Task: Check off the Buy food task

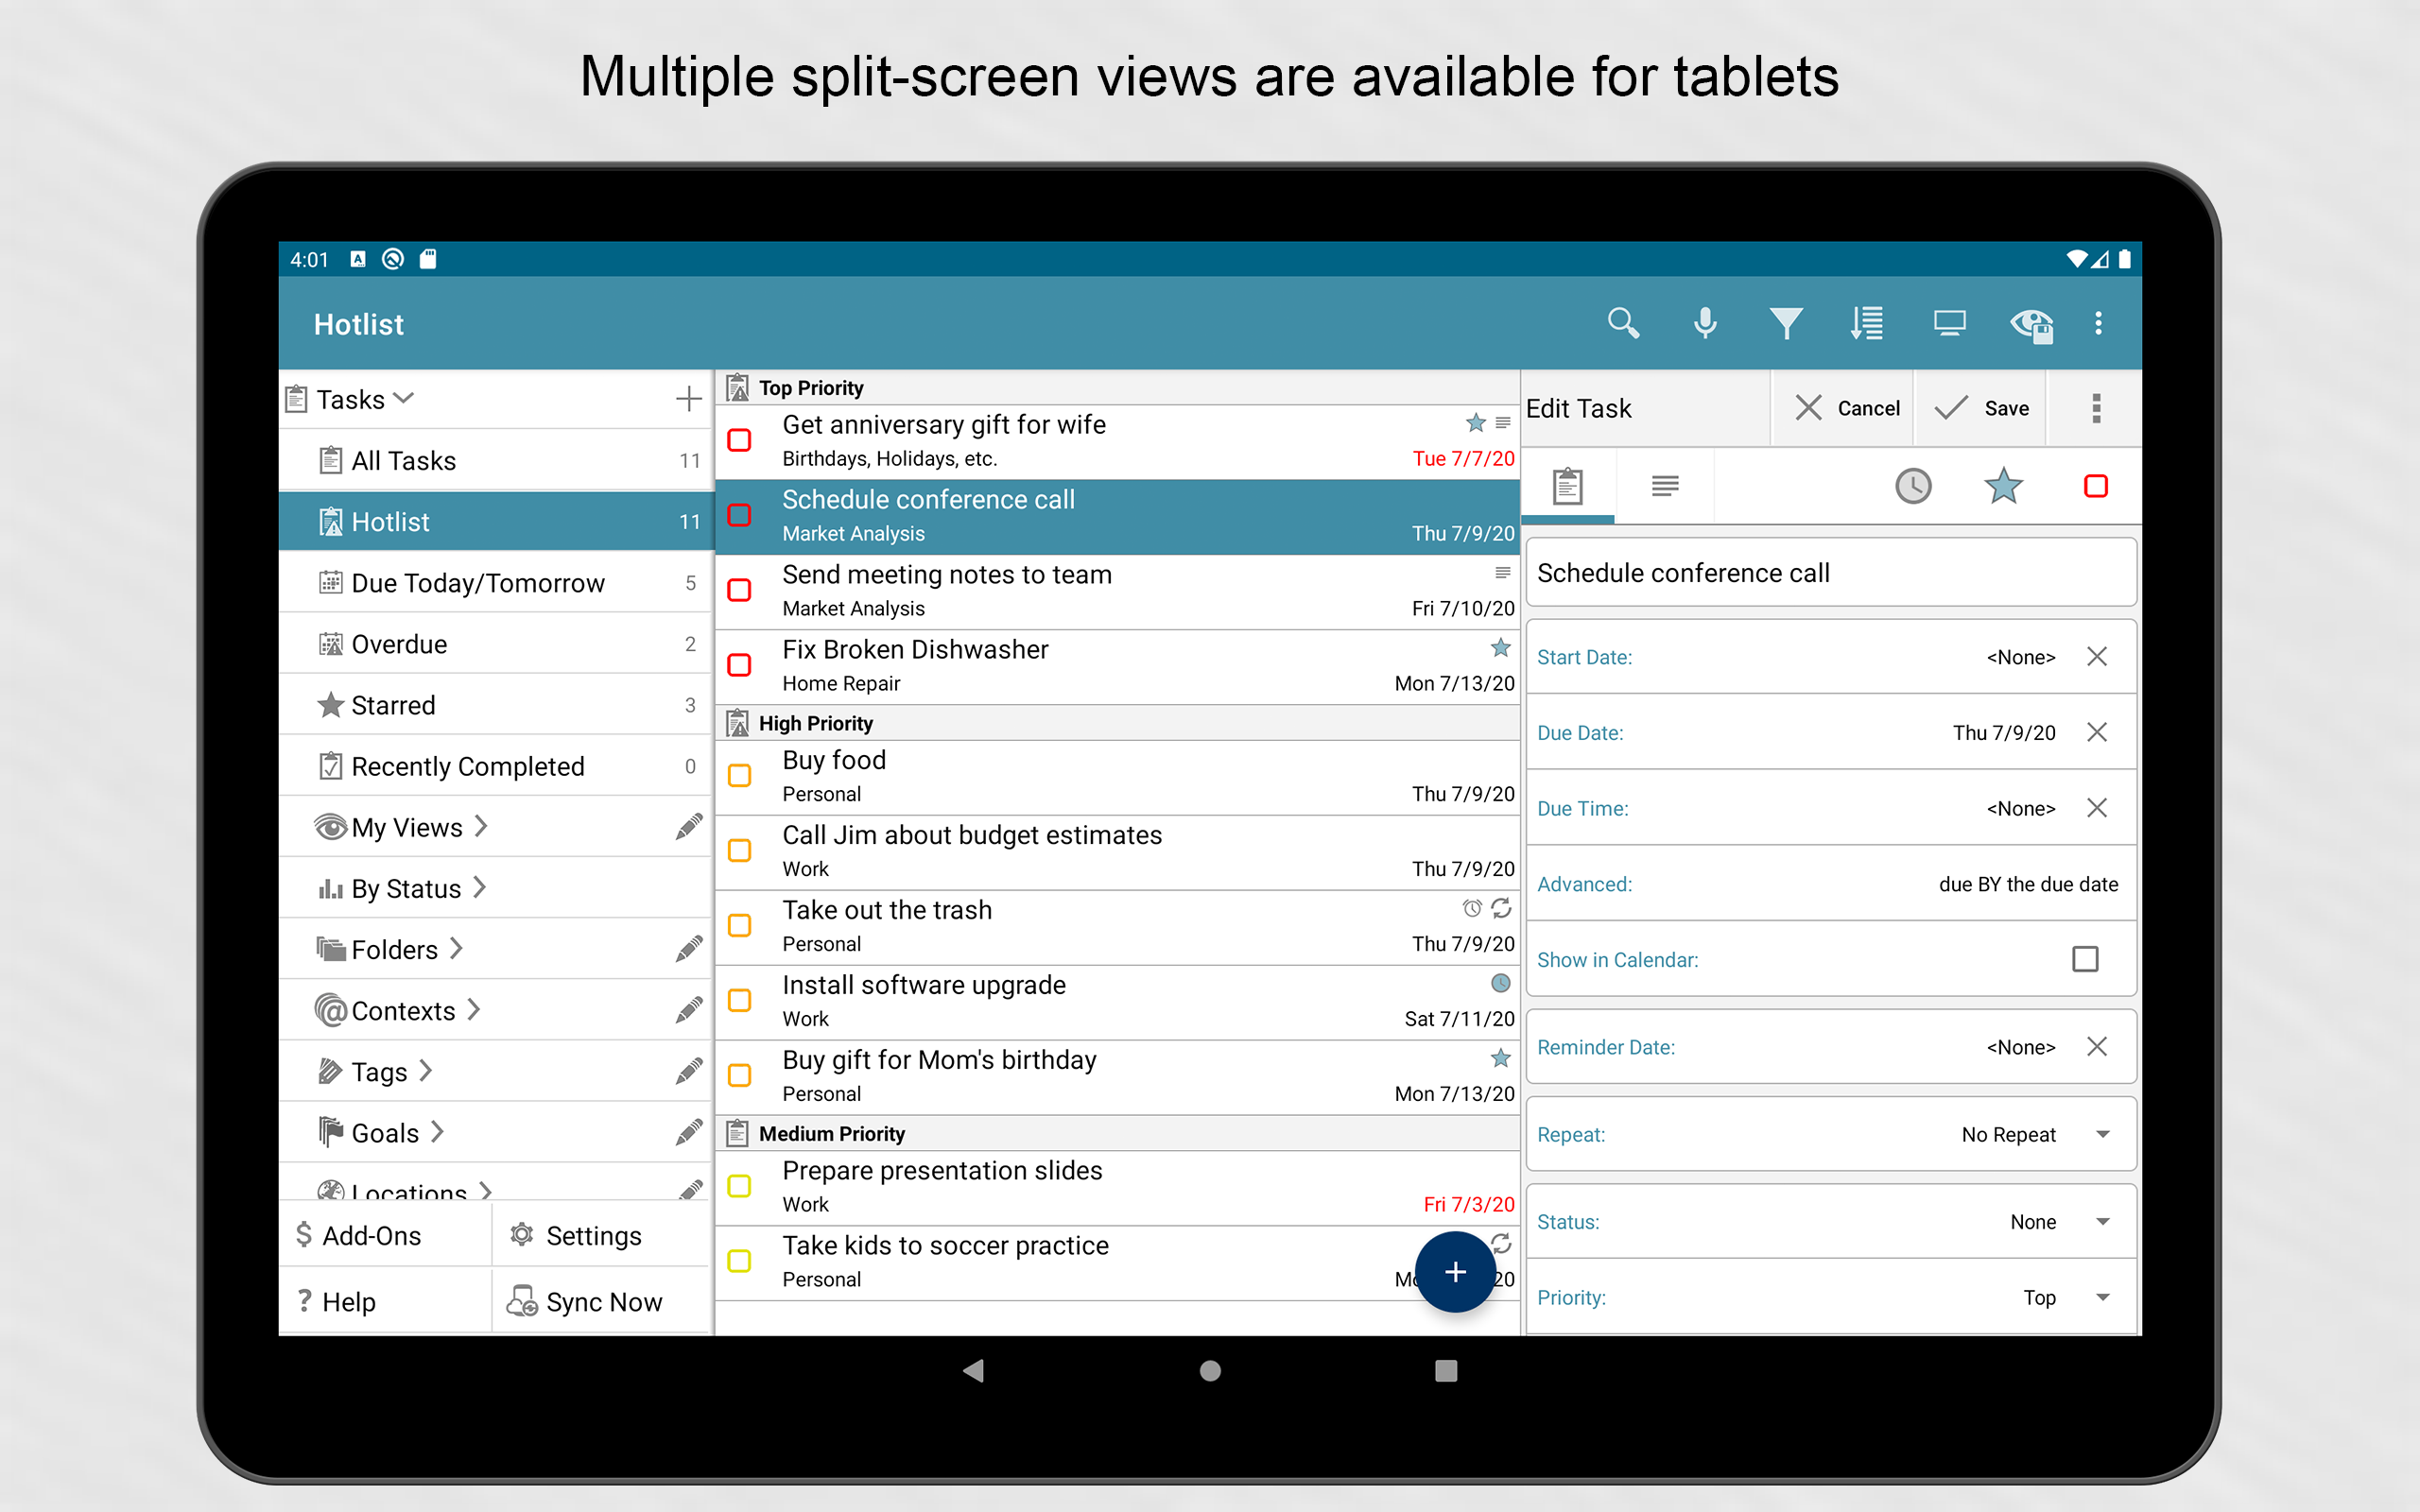Action: pos(739,775)
